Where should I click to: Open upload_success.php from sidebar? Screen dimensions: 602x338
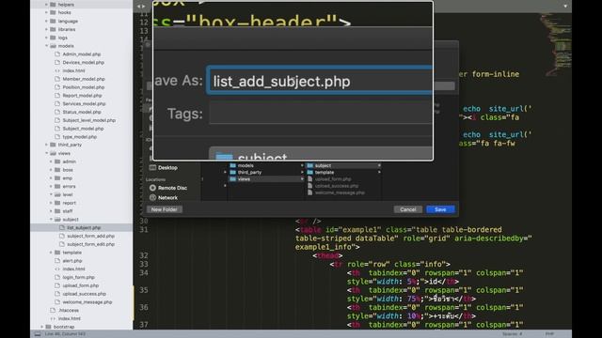(84, 294)
